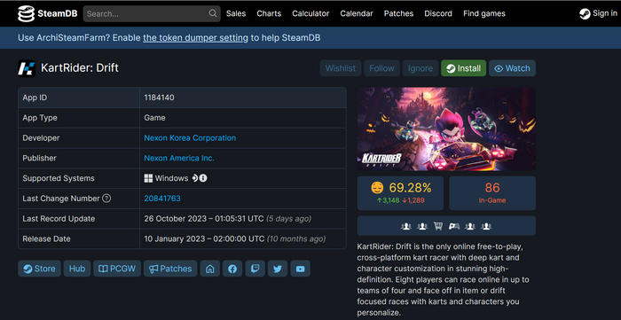Click the green Install button
This screenshot has height=320, width=621.
click(463, 68)
